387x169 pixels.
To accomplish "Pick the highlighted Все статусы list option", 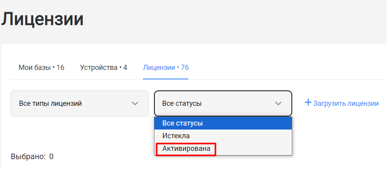I will (223, 123).
